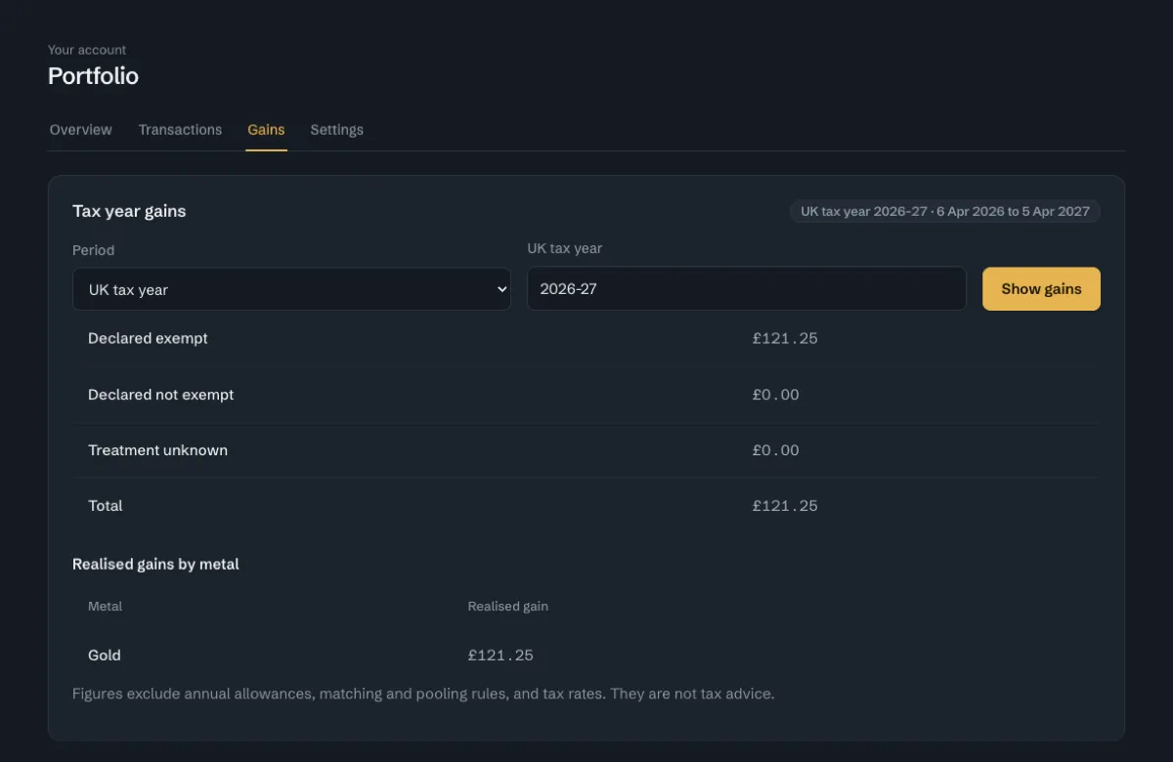Click the Show gains button
The image size is (1173, 762).
point(1041,289)
